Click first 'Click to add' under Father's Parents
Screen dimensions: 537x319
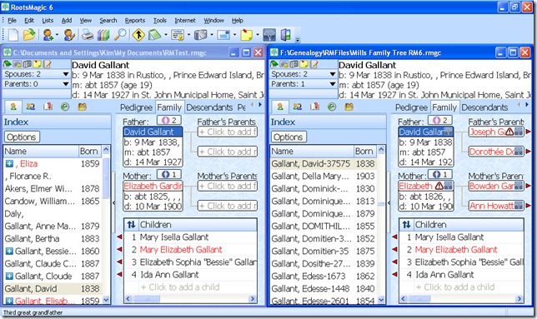(228, 132)
